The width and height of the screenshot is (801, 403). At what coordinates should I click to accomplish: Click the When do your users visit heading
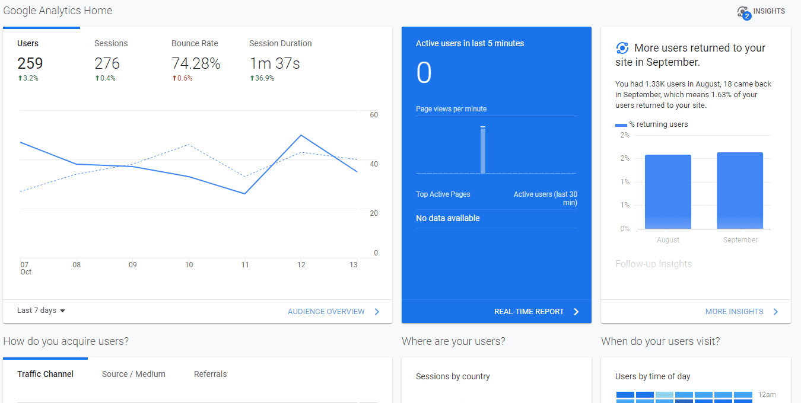[x=660, y=341]
